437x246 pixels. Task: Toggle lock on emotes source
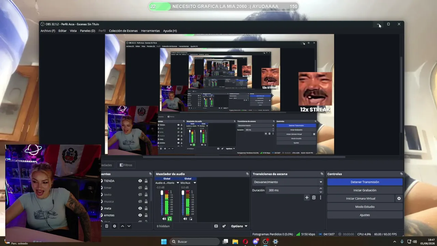(x=146, y=215)
